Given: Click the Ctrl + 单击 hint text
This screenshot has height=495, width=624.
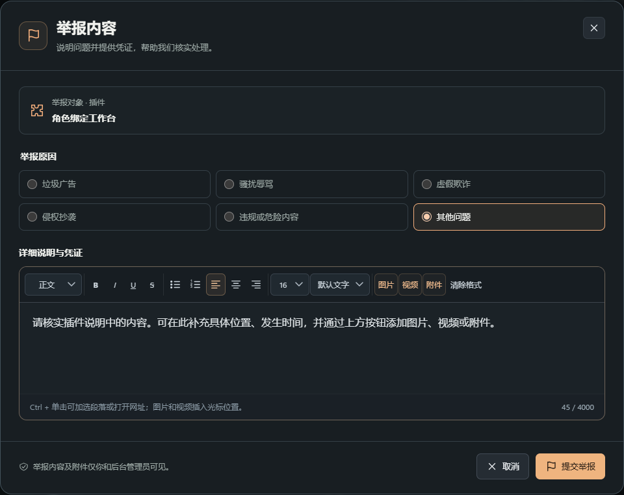Looking at the screenshot, I should [136, 407].
